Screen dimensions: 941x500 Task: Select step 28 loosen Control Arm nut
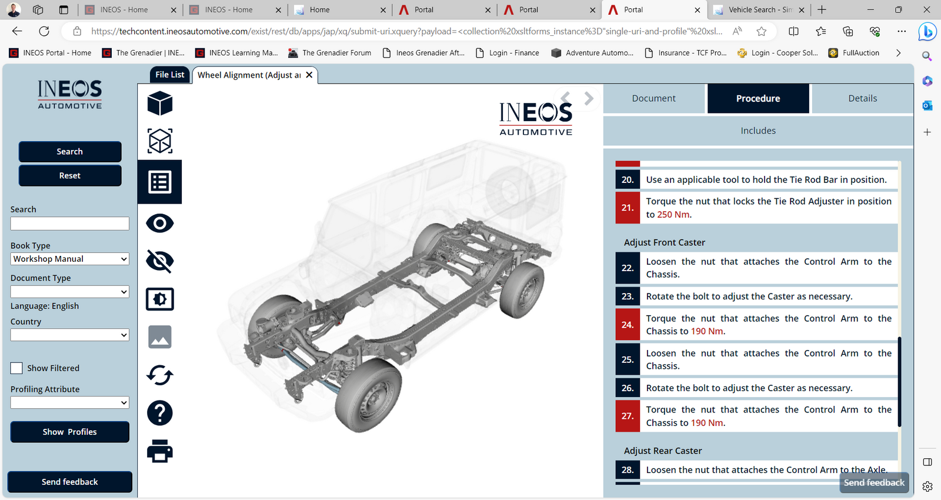(757, 470)
